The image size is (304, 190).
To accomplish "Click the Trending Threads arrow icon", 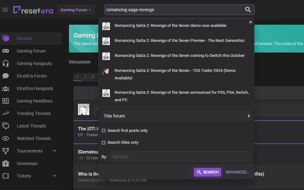I will pos(6,113).
